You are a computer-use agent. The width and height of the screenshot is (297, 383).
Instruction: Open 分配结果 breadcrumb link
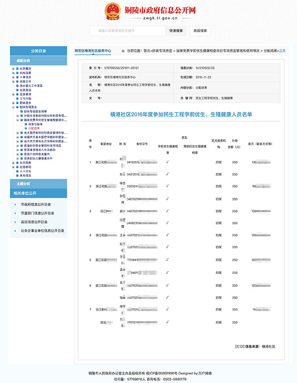coord(270,51)
